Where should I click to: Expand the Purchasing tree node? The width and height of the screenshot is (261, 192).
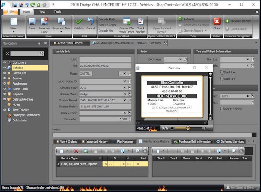coord(5,83)
